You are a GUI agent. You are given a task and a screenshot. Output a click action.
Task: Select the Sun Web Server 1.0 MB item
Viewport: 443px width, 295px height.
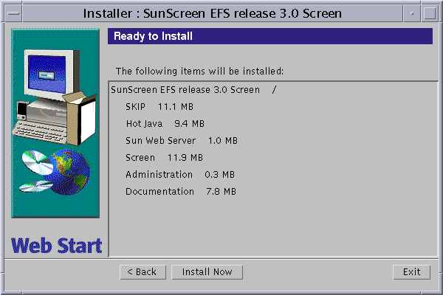pos(182,141)
